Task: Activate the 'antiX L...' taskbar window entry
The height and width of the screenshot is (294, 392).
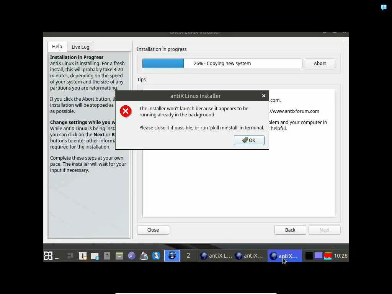Action: [x=216, y=255]
